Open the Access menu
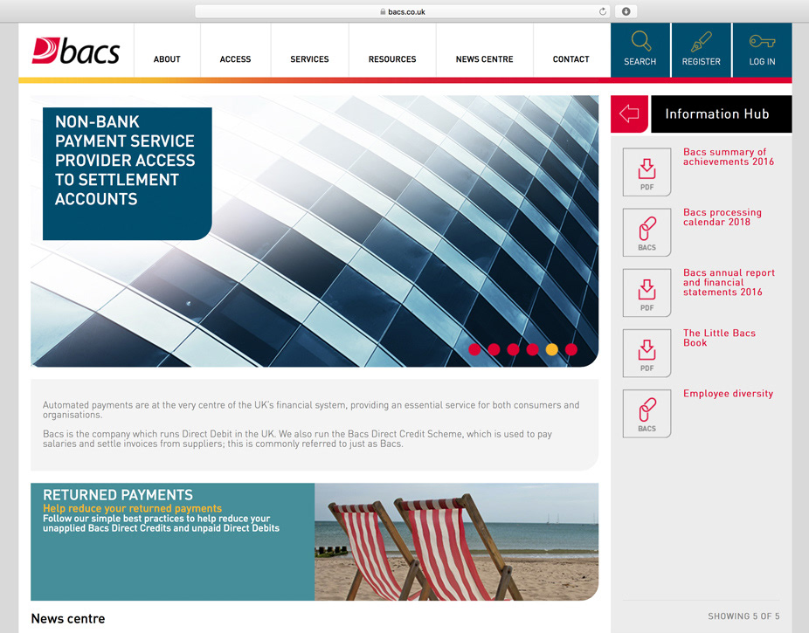Image resolution: width=809 pixels, height=633 pixels. (x=235, y=59)
